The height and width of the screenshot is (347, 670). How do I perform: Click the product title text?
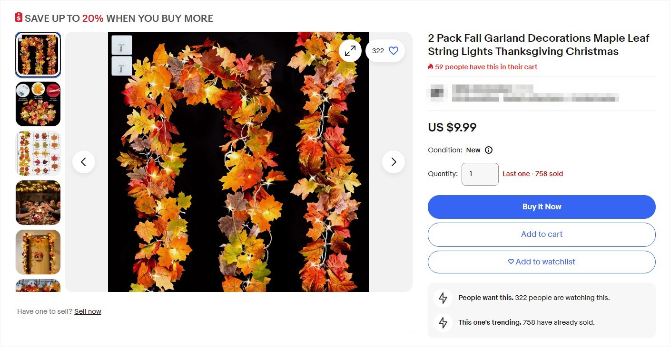[x=538, y=45]
